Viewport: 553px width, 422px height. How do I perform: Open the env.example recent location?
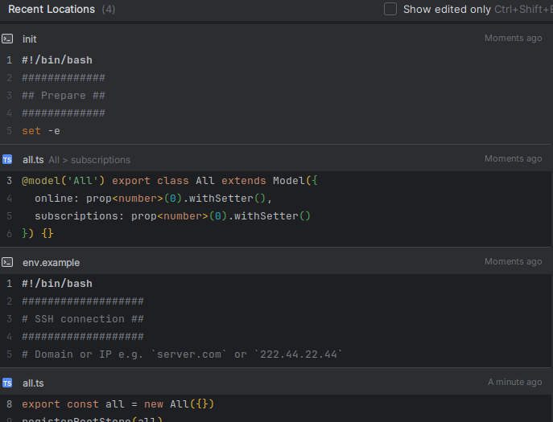(51, 262)
